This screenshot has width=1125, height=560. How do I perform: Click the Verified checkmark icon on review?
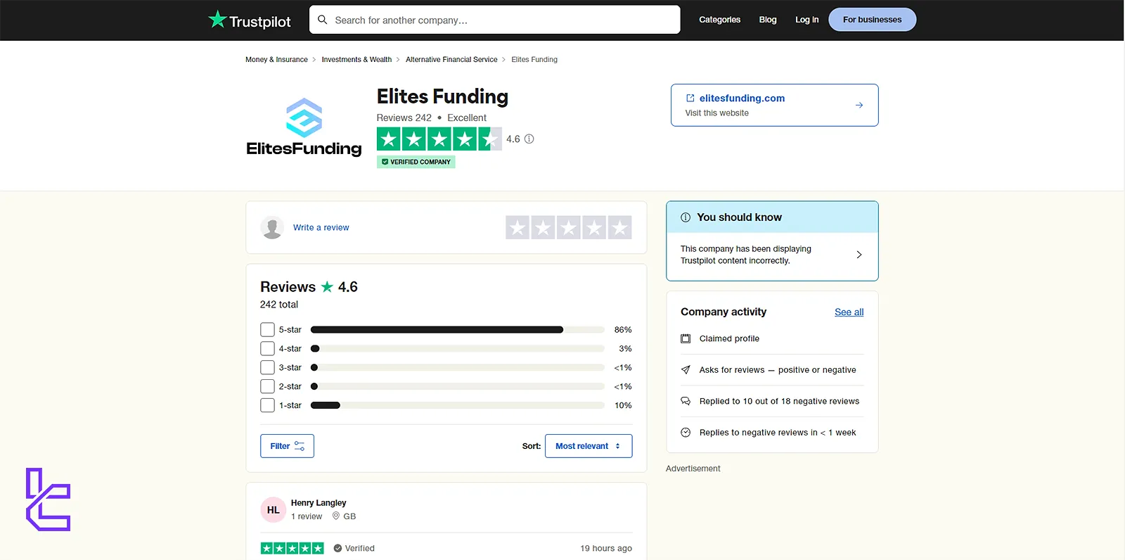pyautogui.click(x=337, y=548)
